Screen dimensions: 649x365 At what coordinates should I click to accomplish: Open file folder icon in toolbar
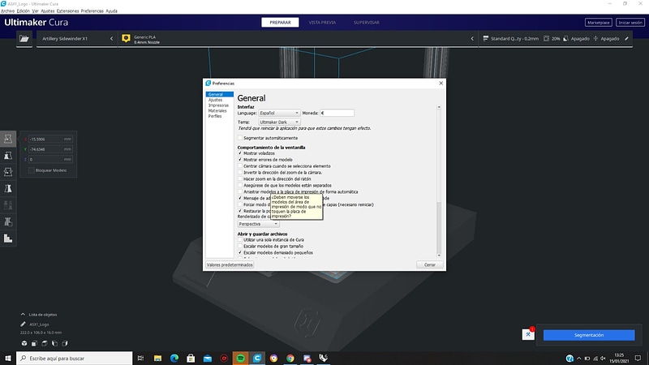[x=24, y=38]
